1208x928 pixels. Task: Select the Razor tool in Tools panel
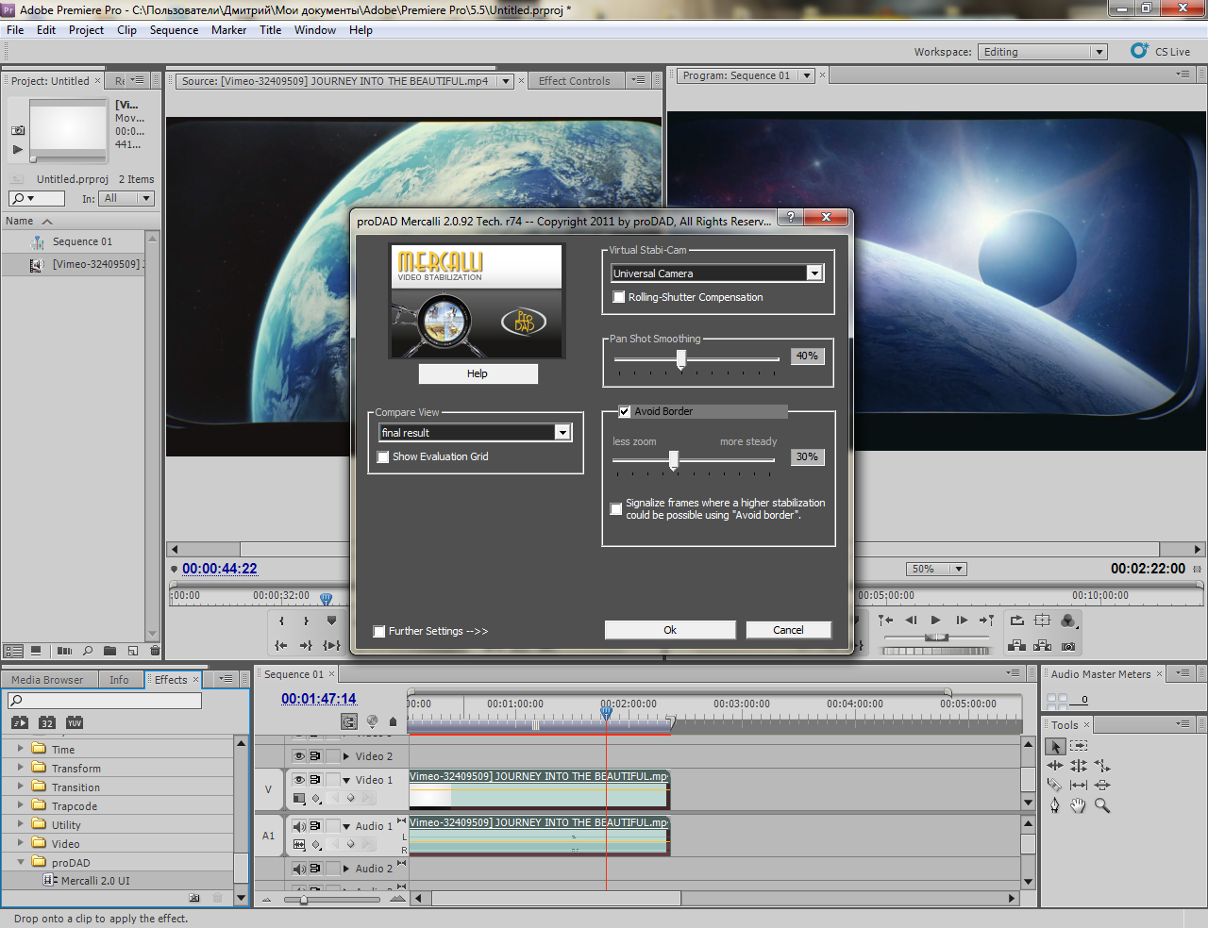(x=1054, y=785)
